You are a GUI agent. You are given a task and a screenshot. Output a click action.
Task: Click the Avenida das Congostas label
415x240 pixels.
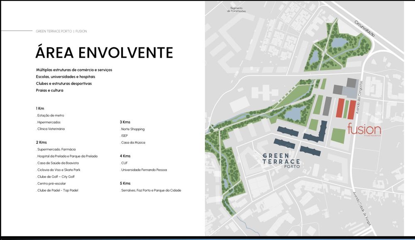(x=359, y=97)
